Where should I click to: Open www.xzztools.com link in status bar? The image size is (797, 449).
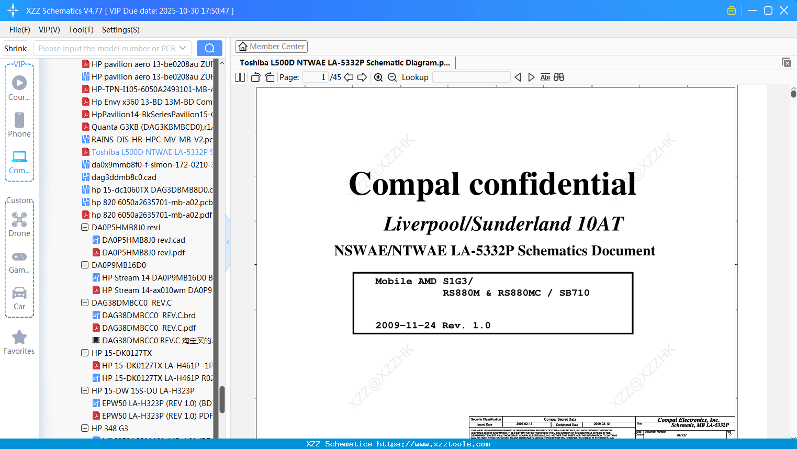[x=433, y=444]
